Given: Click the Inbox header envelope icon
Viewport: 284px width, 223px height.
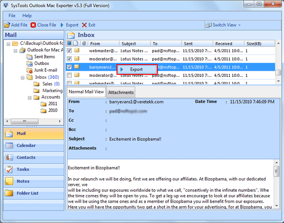Looking at the screenshot, I should 71,35.
